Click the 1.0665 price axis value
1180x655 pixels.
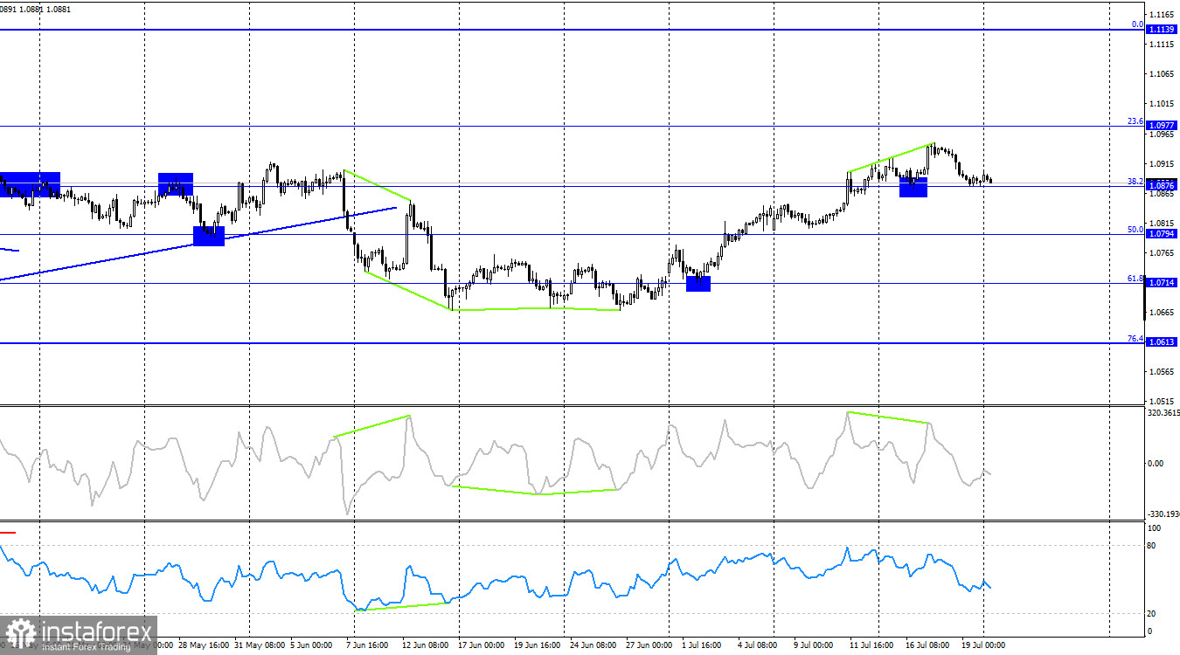1163,313
